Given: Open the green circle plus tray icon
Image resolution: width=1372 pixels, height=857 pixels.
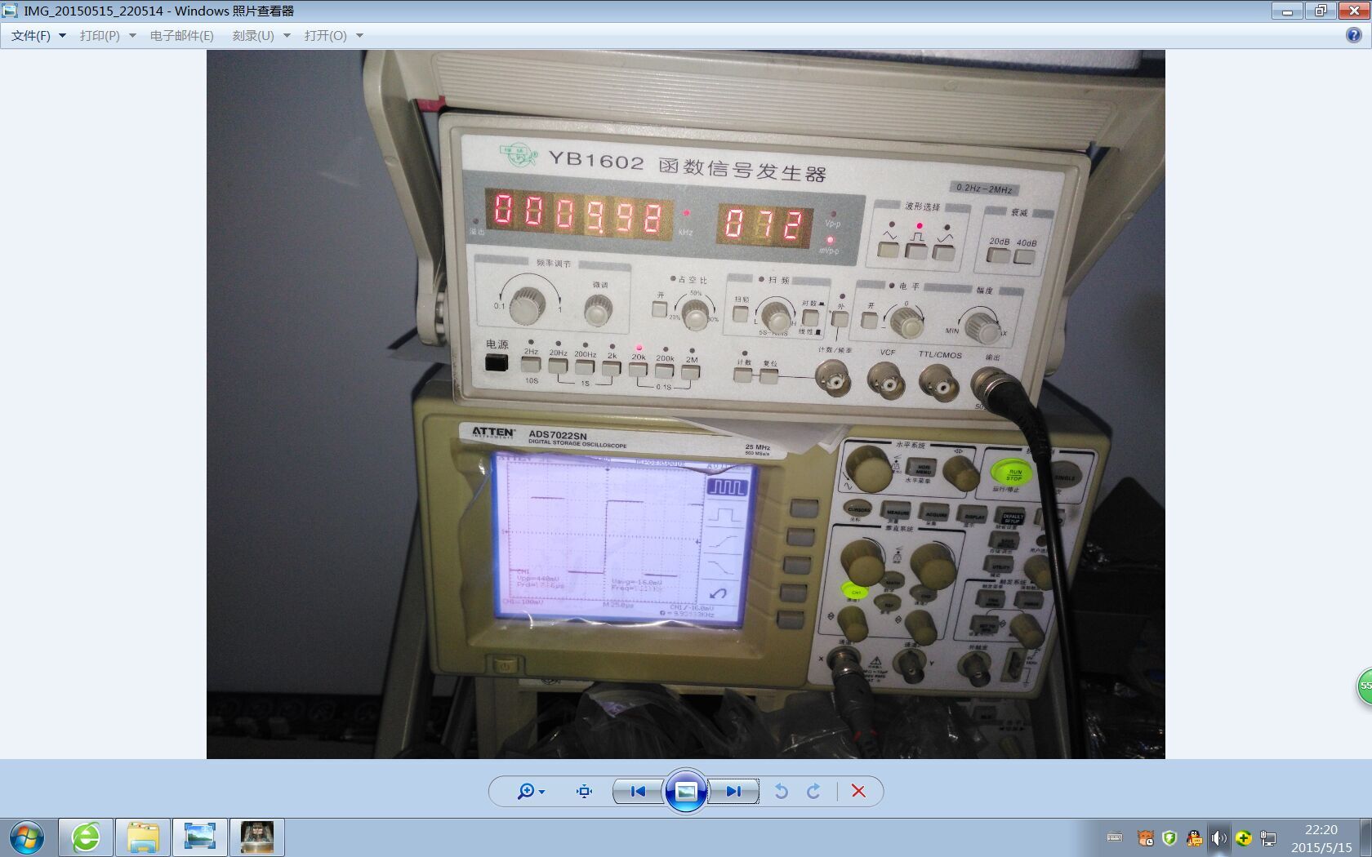Looking at the screenshot, I should [x=1244, y=837].
